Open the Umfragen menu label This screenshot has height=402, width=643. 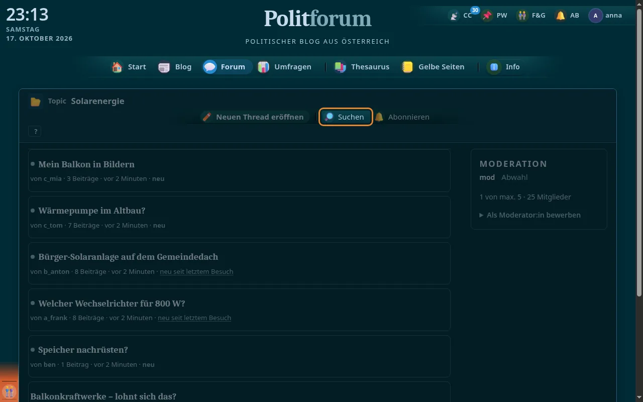tap(293, 67)
